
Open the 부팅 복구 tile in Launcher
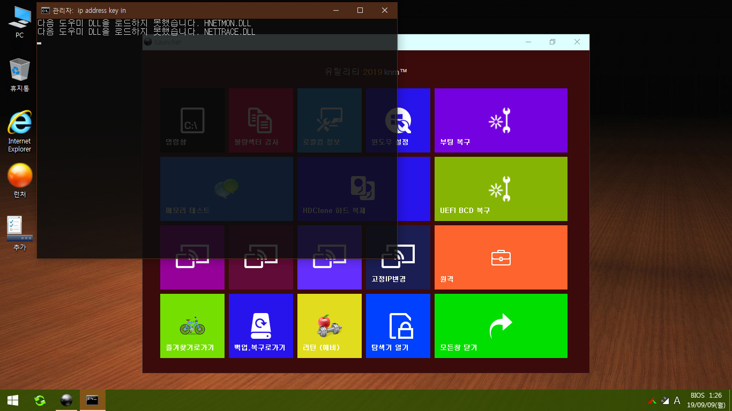(501, 120)
